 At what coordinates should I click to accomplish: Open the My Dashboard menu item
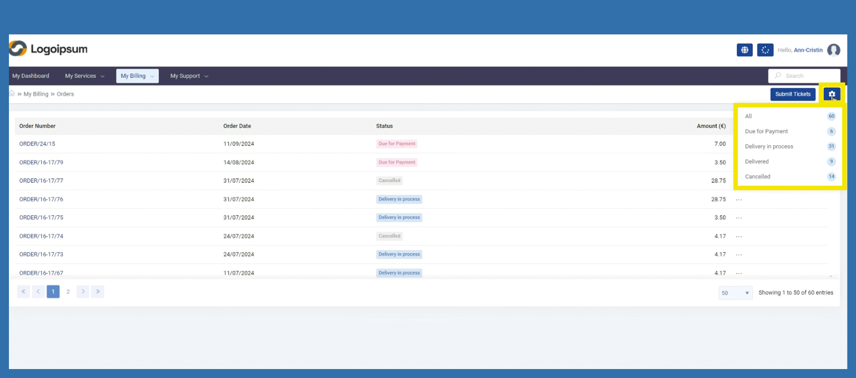point(31,76)
